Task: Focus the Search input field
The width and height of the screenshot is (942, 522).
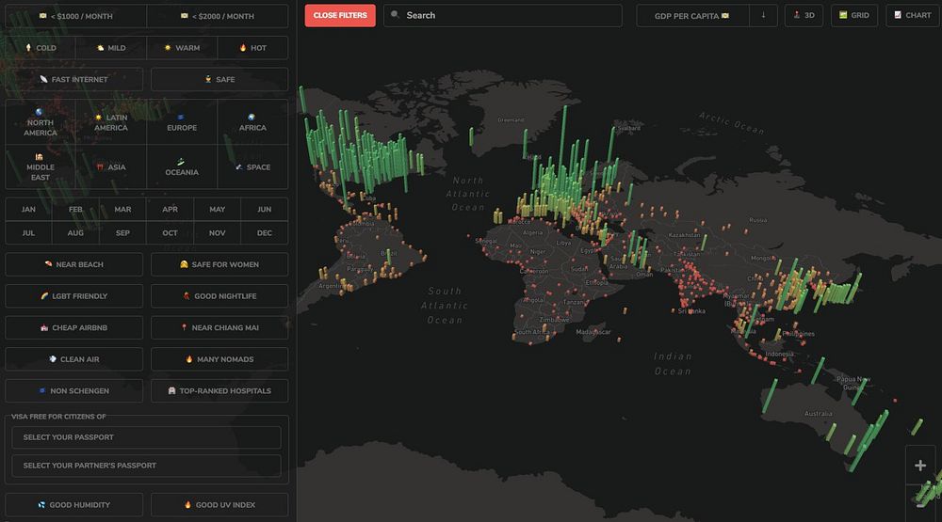Action: [503, 16]
